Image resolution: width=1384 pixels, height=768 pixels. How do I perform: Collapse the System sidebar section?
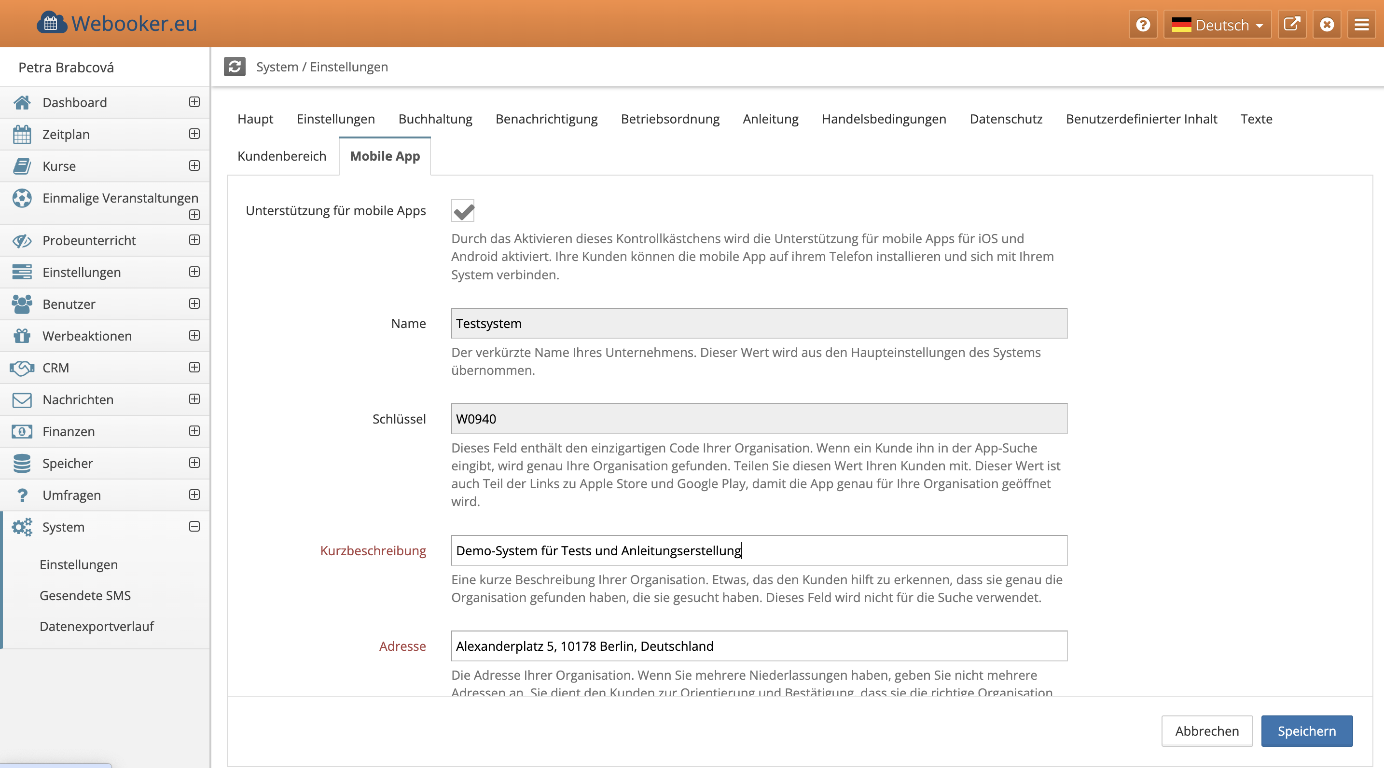194,526
